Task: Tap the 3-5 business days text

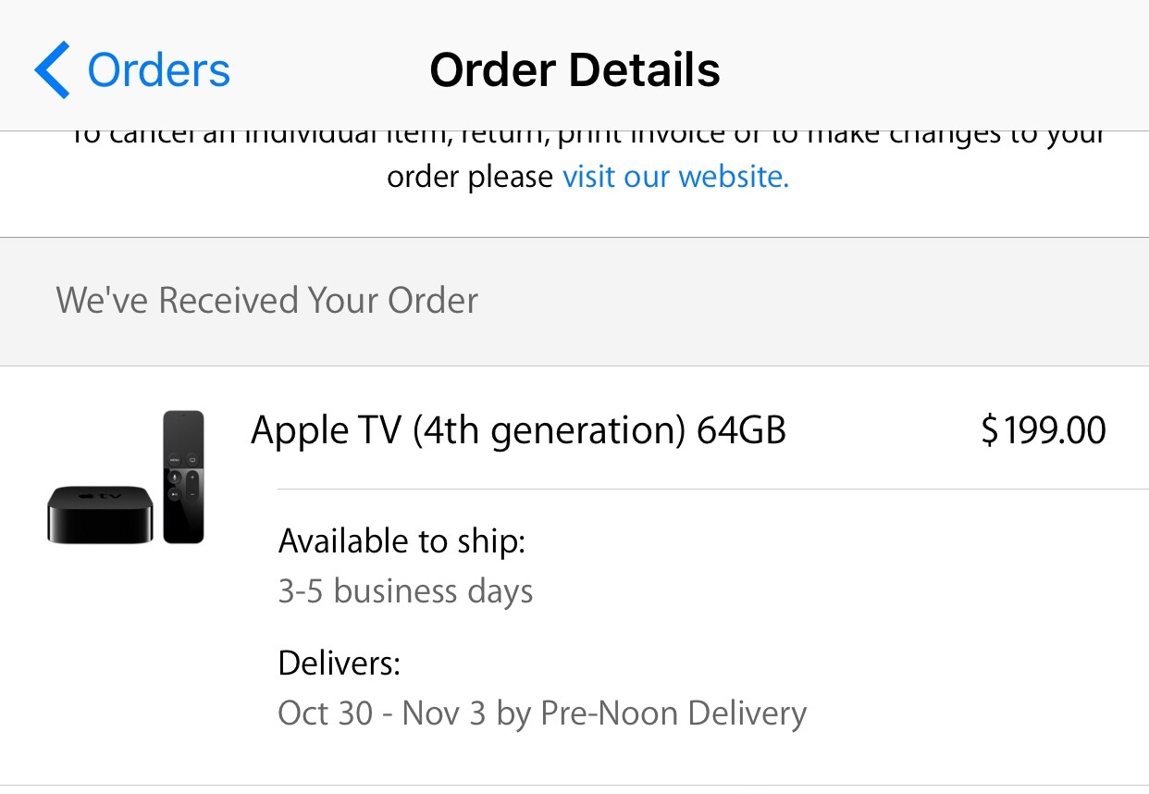Action: point(405,590)
